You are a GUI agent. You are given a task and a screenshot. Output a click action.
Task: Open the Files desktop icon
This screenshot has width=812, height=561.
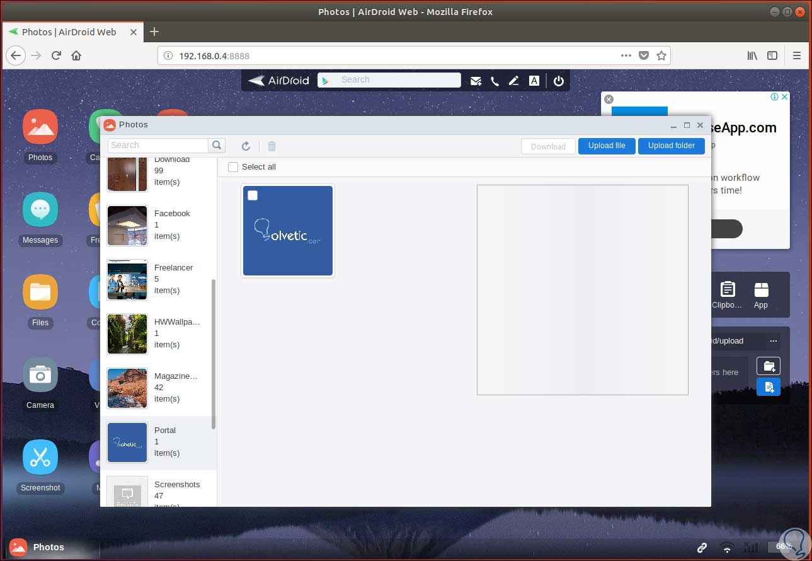(x=40, y=292)
